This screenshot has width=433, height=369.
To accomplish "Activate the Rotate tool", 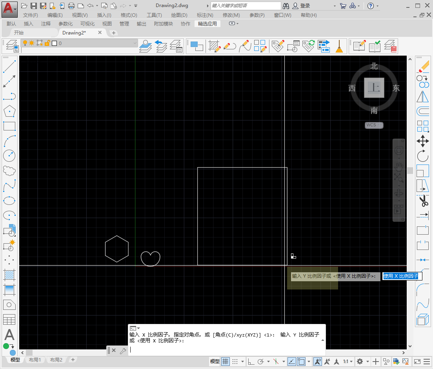I will tap(423, 156).
